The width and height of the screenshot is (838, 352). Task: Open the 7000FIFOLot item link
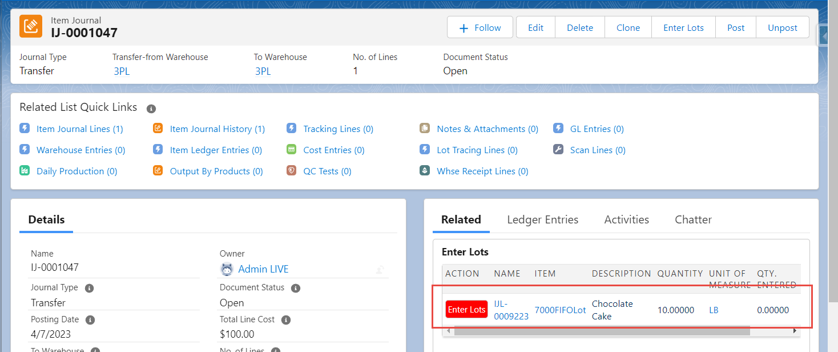coord(560,310)
